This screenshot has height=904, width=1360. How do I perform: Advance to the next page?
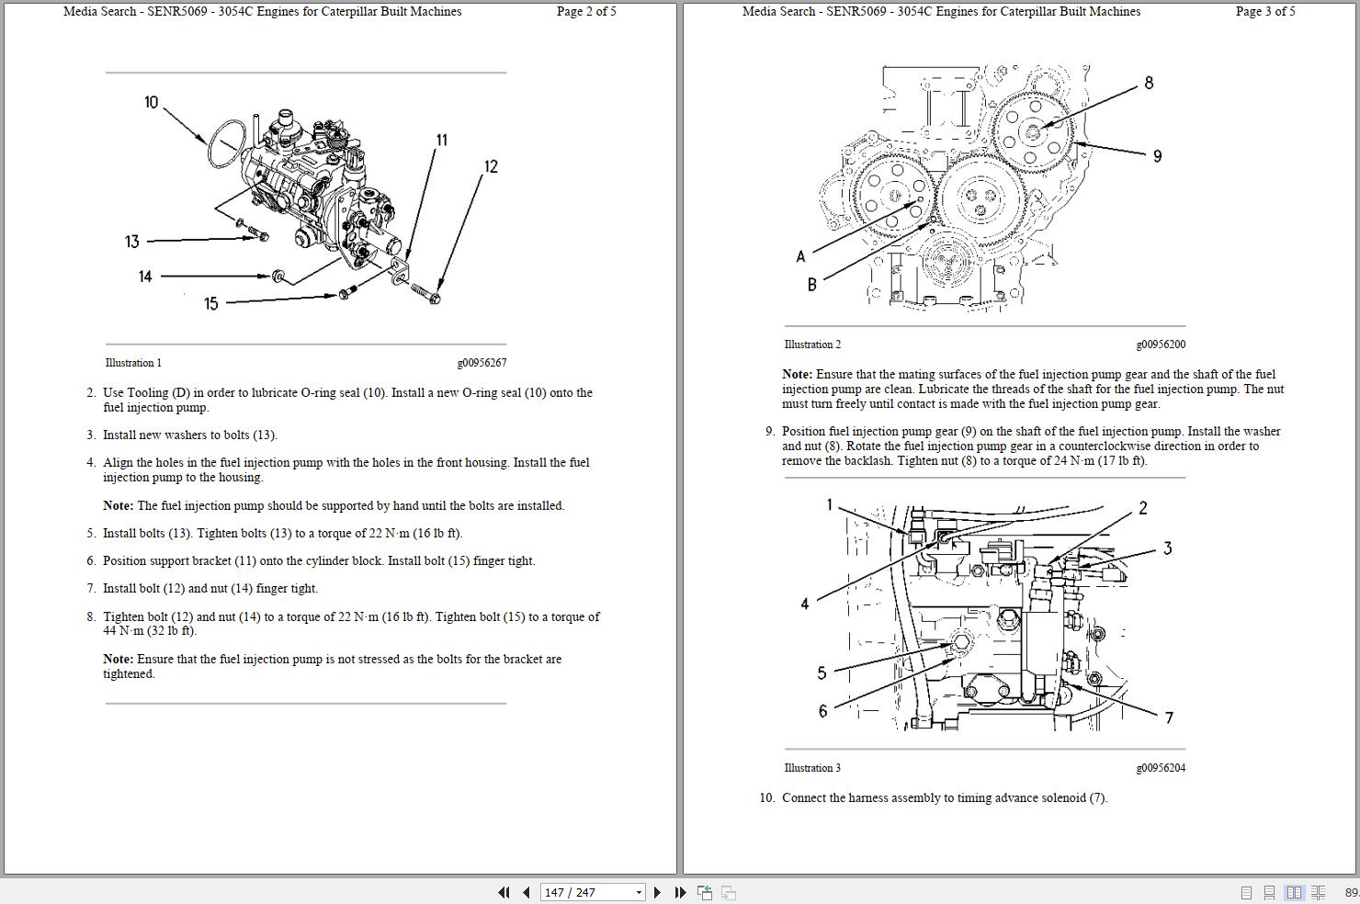click(x=657, y=892)
